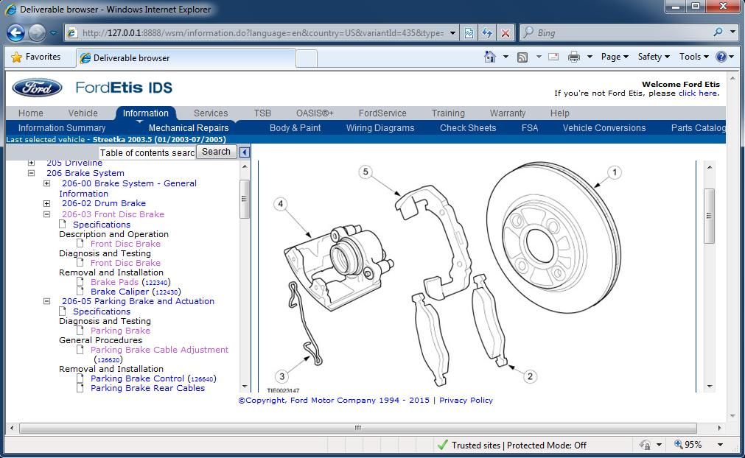745x458 pixels.
Task: Open Parking Brake Rear Cables link
Action: 147,388
